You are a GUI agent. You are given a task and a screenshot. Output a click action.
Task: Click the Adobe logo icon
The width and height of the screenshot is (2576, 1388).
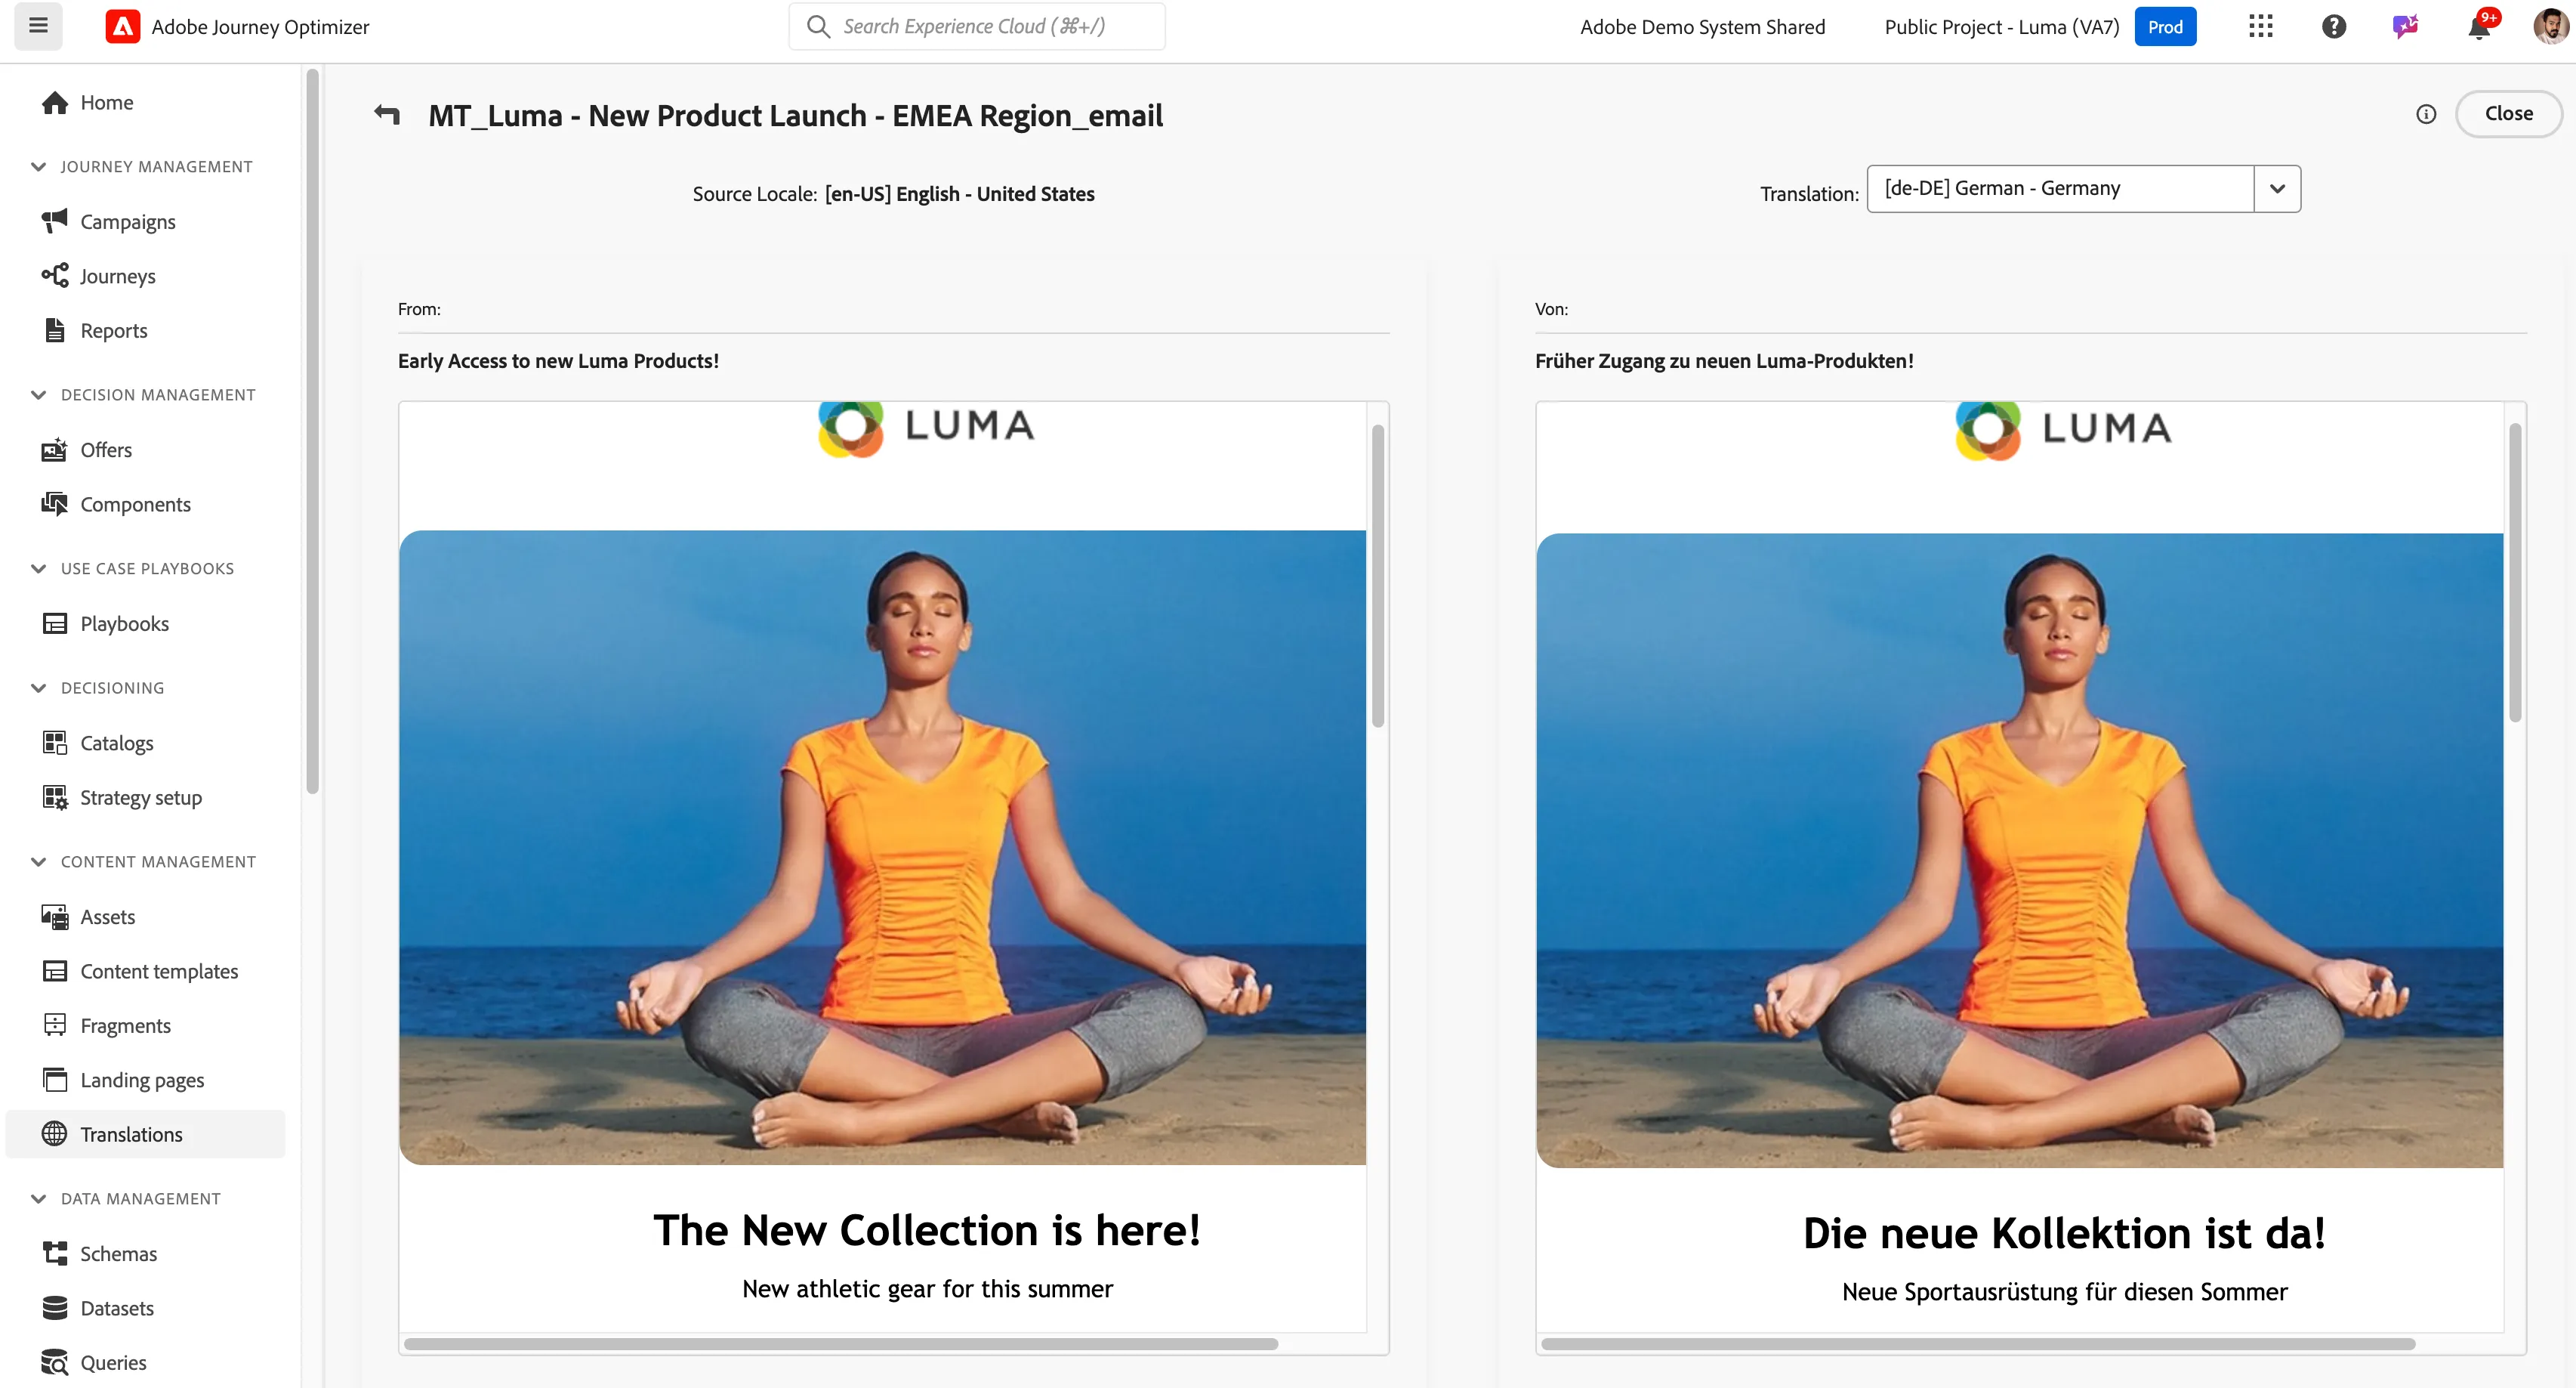click(122, 27)
